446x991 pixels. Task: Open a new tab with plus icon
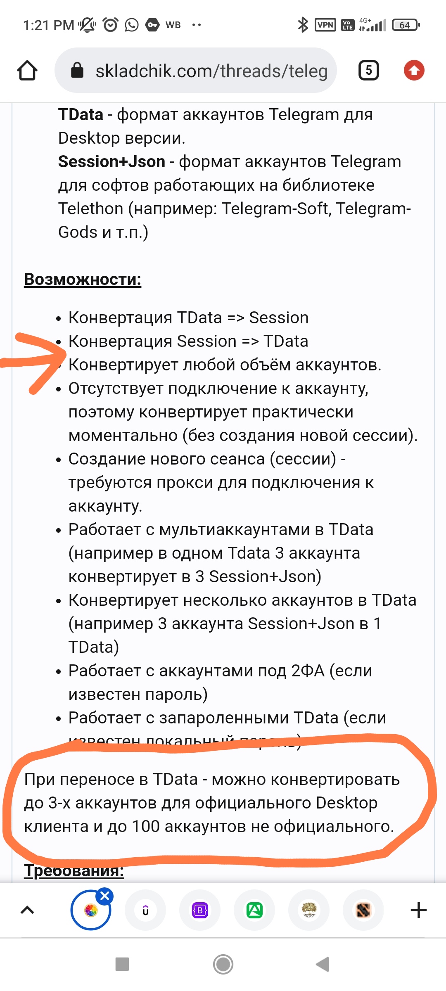point(418,910)
